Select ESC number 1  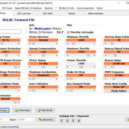(61, 121)
